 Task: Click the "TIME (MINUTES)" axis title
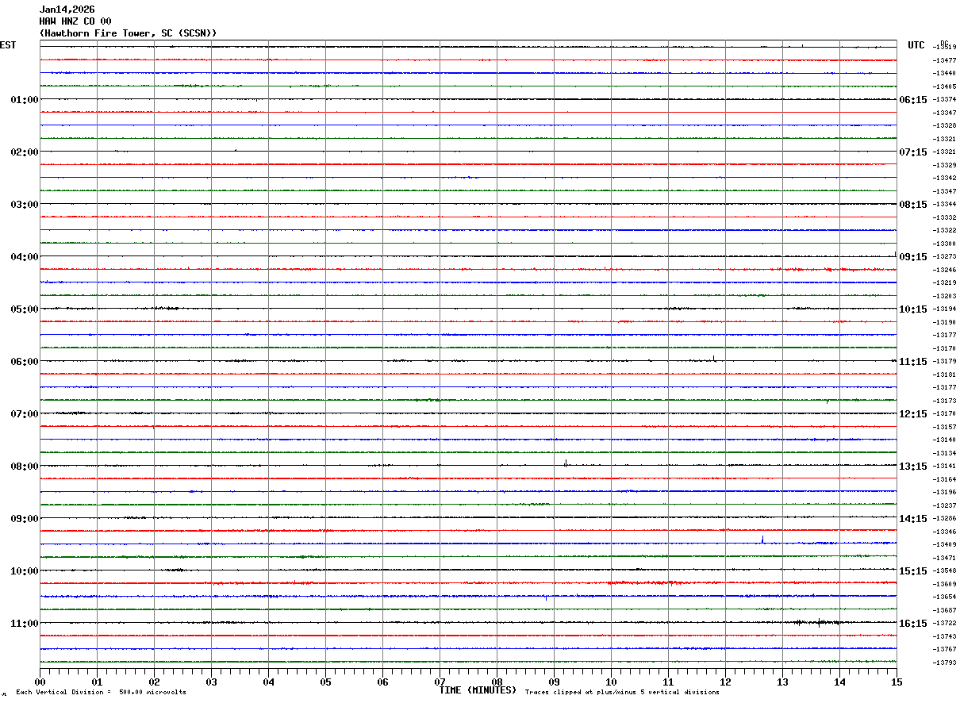[478, 690]
